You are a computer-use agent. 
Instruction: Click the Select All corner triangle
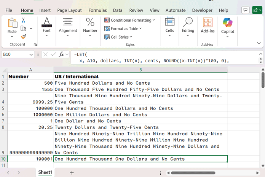[x=5, y=70]
